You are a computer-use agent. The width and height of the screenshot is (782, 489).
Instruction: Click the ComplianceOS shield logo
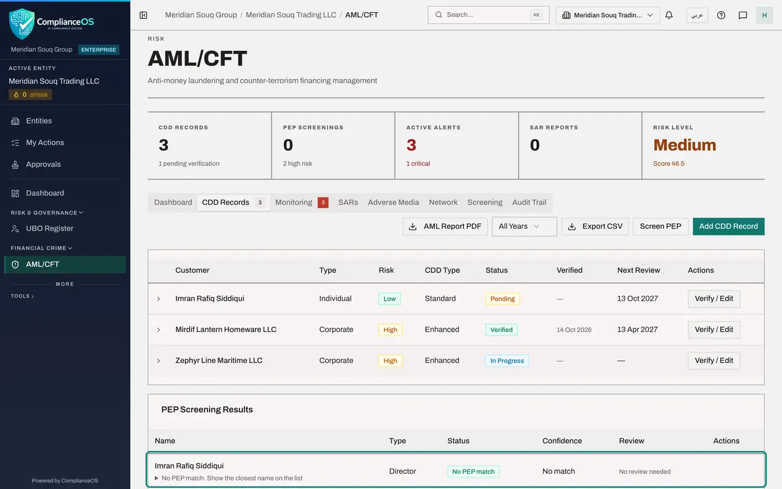click(22, 24)
